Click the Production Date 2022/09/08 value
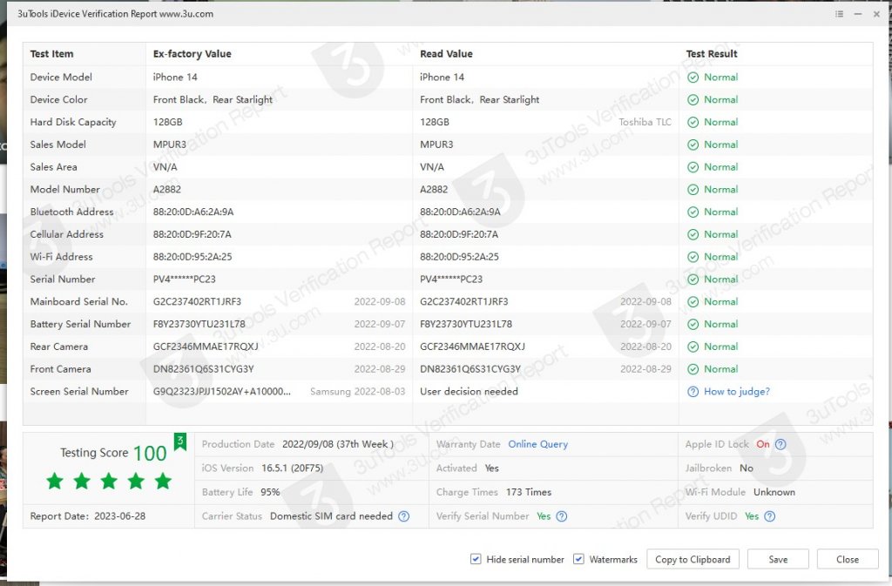The height and width of the screenshot is (586, 892). [x=338, y=444]
